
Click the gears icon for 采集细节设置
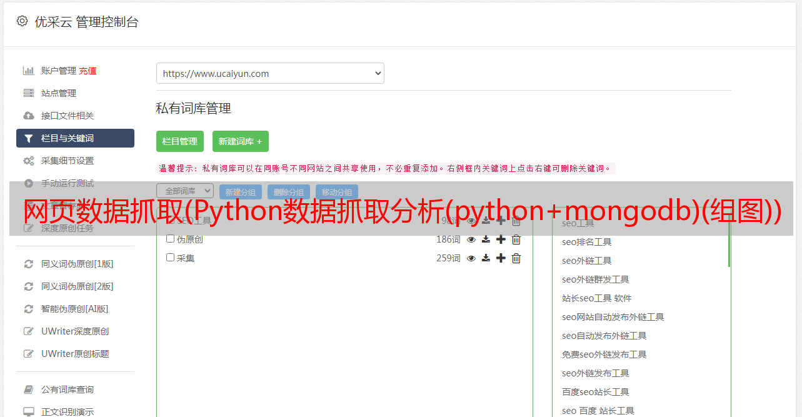click(x=28, y=161)
